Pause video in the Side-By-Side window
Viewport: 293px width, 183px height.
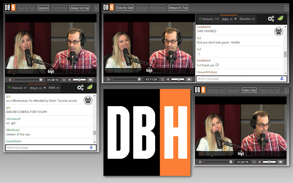pyautogui.click(x=109, y=79)
